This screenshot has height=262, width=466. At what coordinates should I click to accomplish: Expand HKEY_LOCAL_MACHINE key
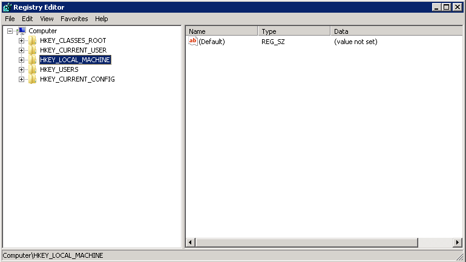[21, 60]
